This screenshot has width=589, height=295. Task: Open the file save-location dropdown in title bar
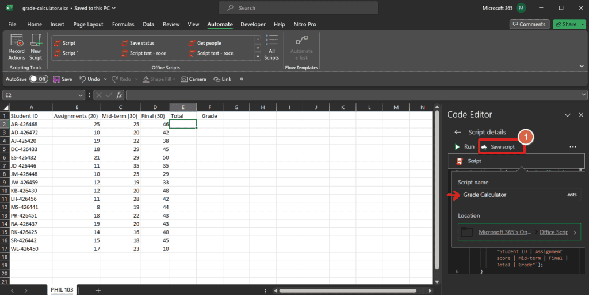point(114,8)
